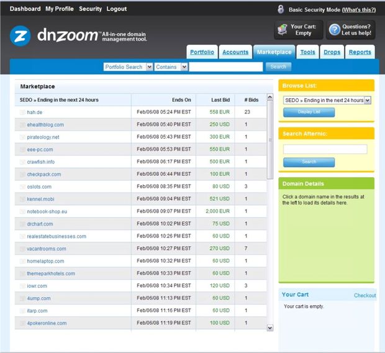Viewport: 385px width, 353px height.
Task: Click the small icon beside themeparkhotels.com
Action: [x=22, y=273]
